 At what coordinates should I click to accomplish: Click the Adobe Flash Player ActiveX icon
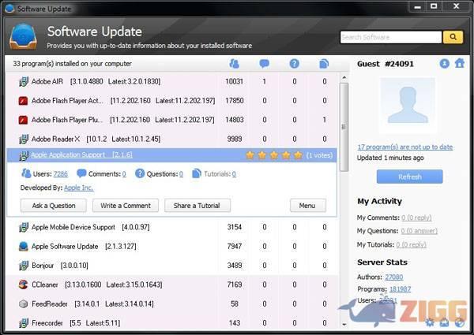[x=23, y=101]
